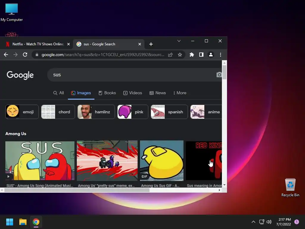The width and height of the screenshot is (305, 229).
Task: Open the News results tab
Action: pos(158,93)
